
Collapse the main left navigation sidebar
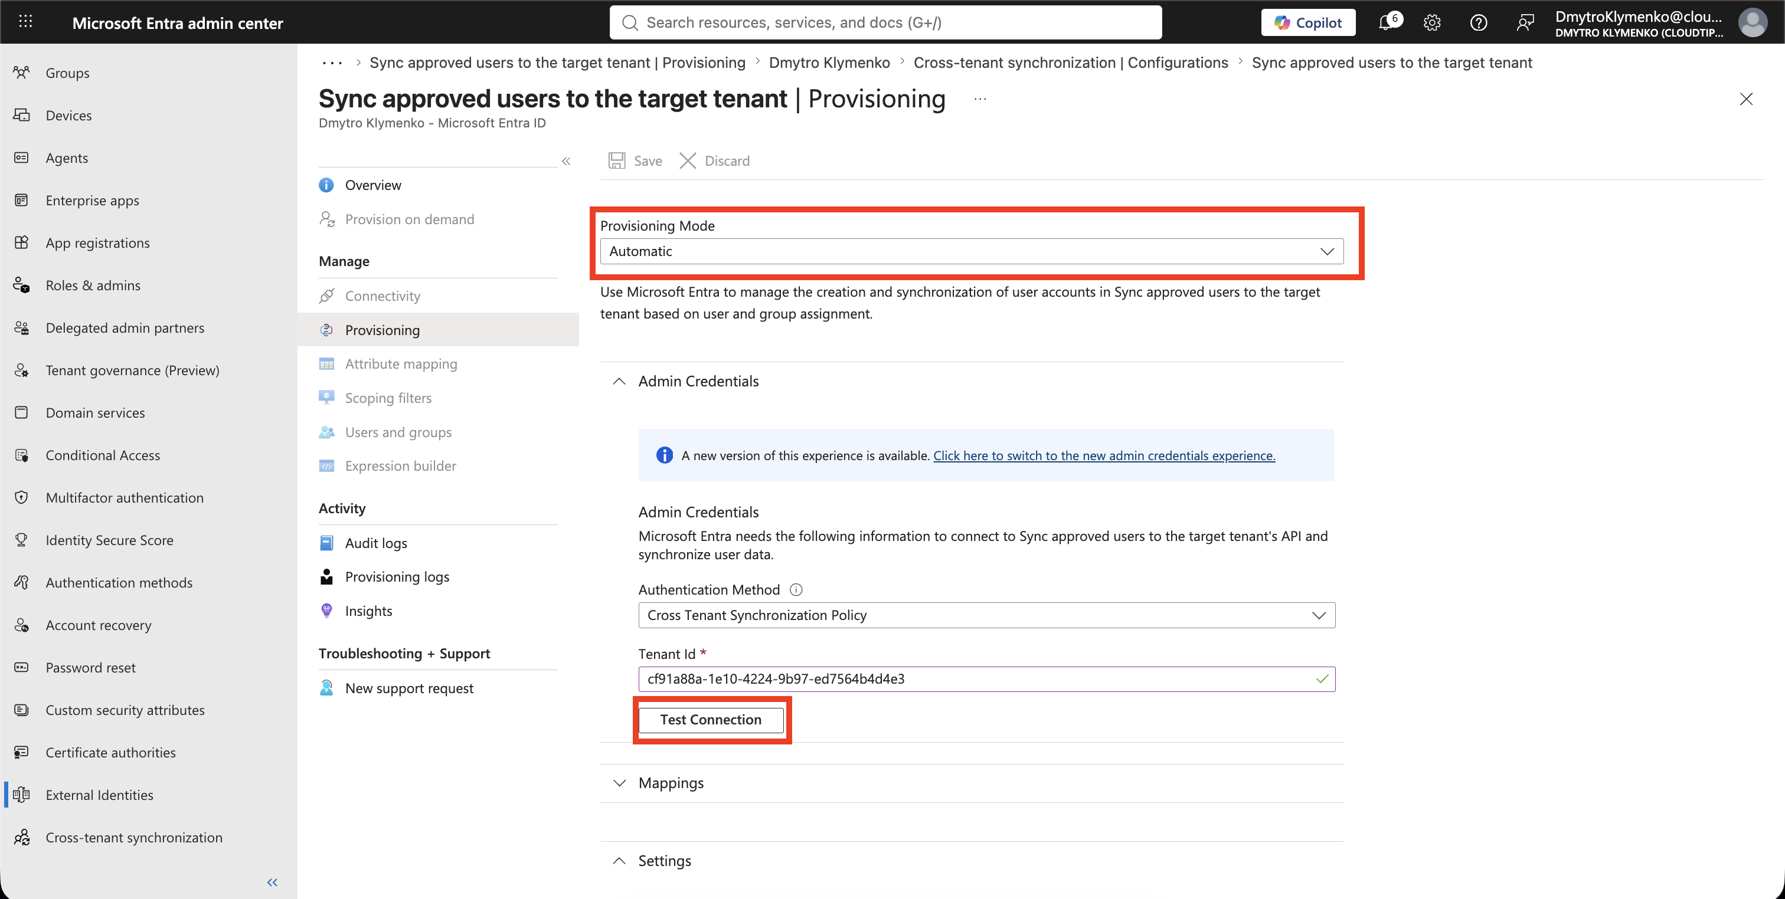(272, 882)
